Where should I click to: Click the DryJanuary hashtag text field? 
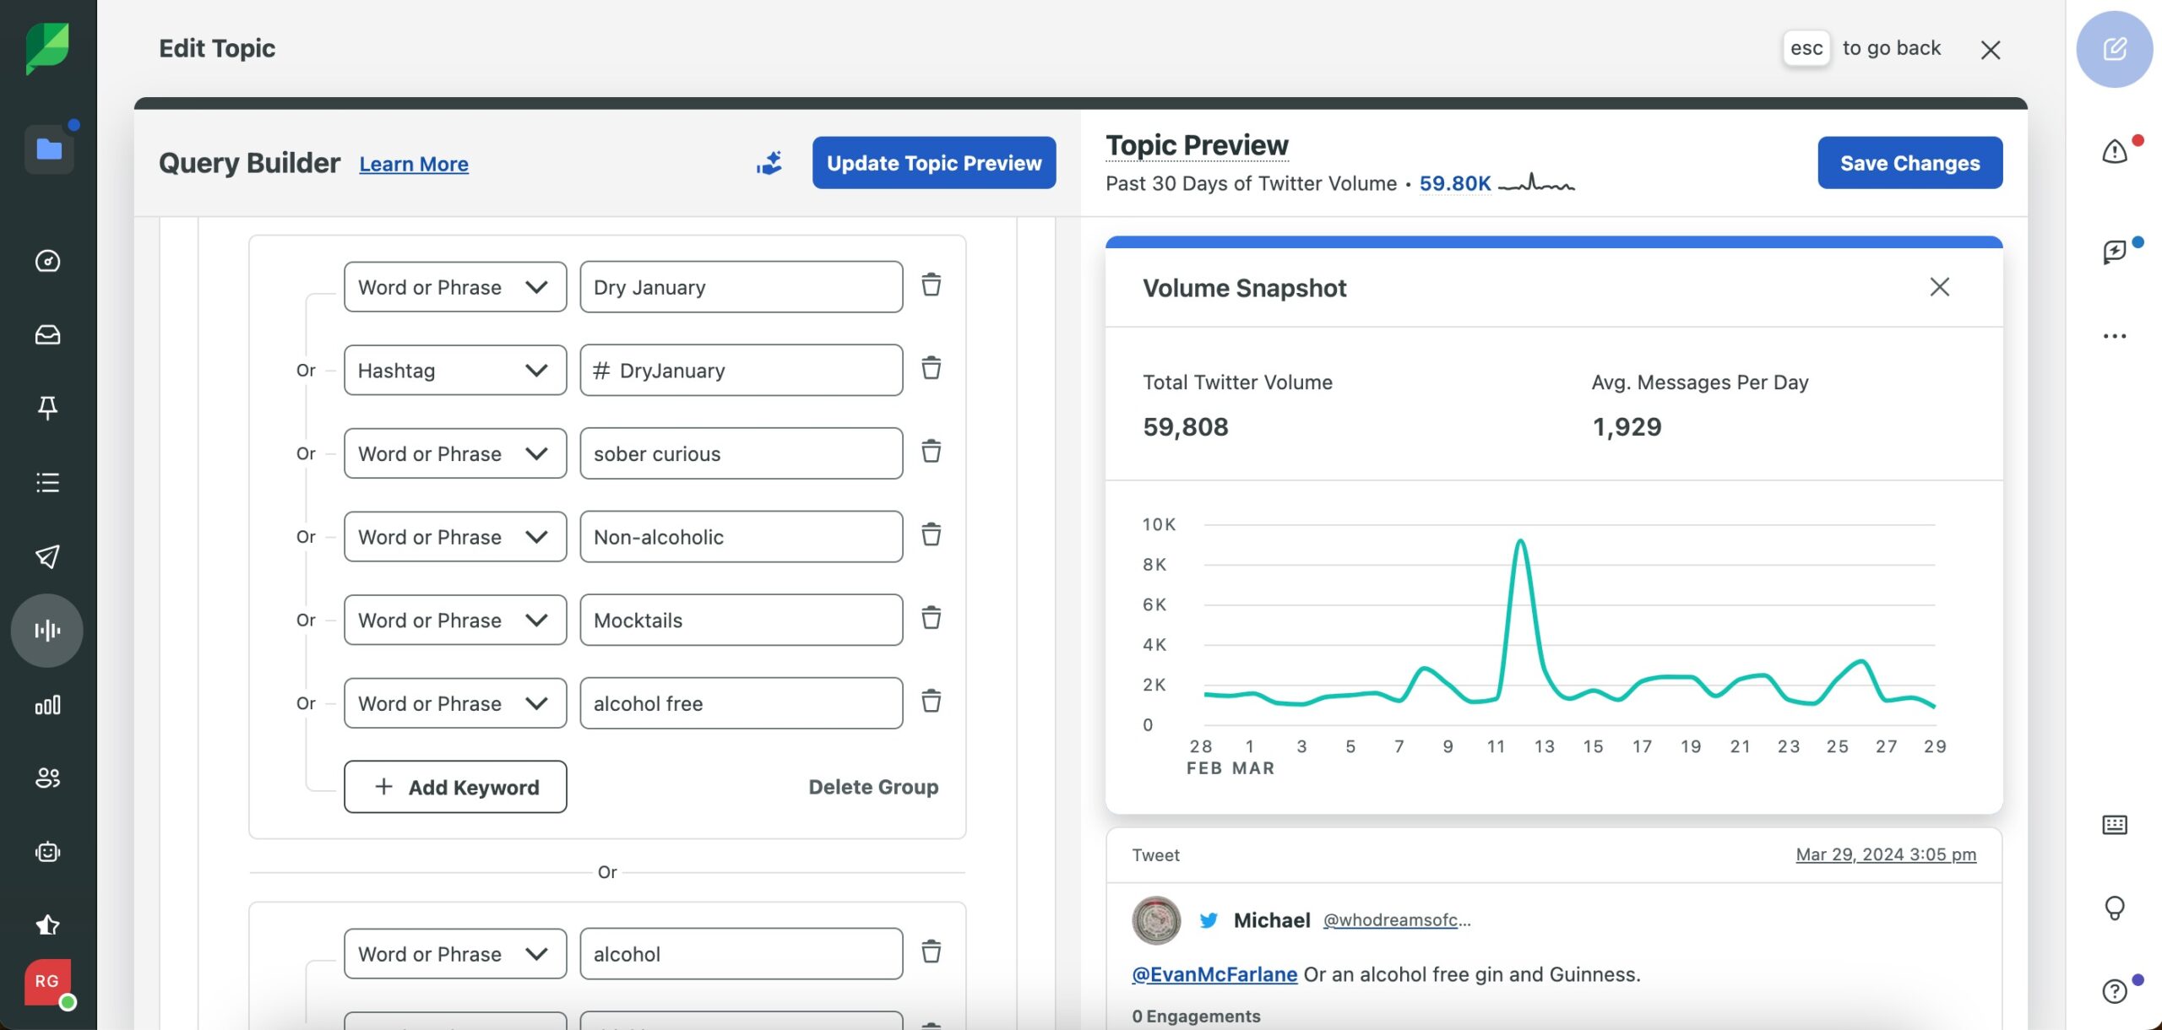(741, 371)
